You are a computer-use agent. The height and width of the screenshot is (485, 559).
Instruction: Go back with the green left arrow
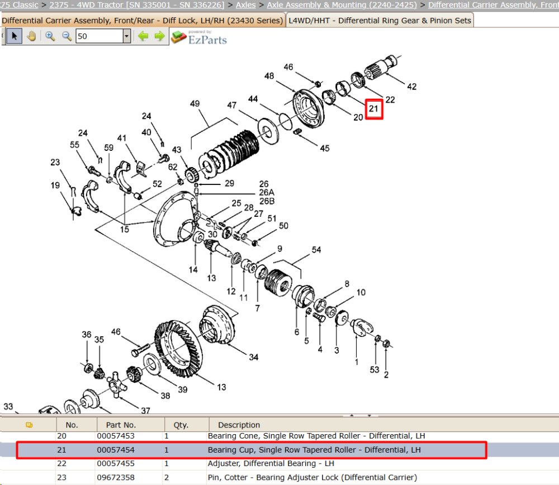click(143, 36)
